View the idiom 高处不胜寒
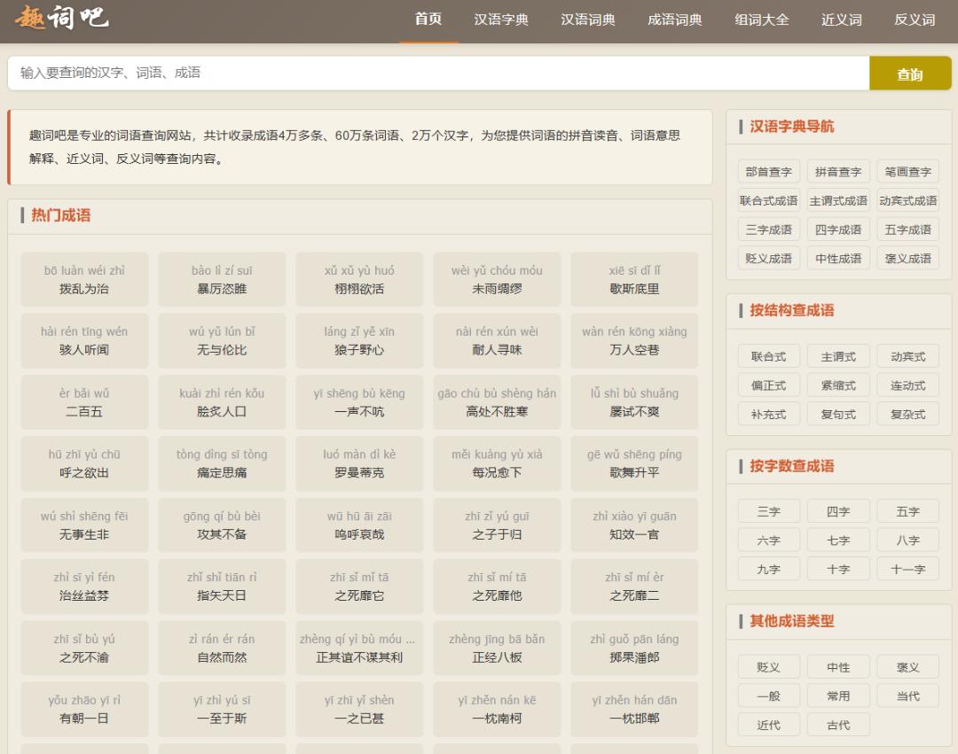Image resolution: width=958 pixels, height=754 pixels. point(497,402)
